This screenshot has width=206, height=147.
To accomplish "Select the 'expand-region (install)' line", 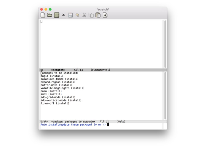I will point(58,82).
